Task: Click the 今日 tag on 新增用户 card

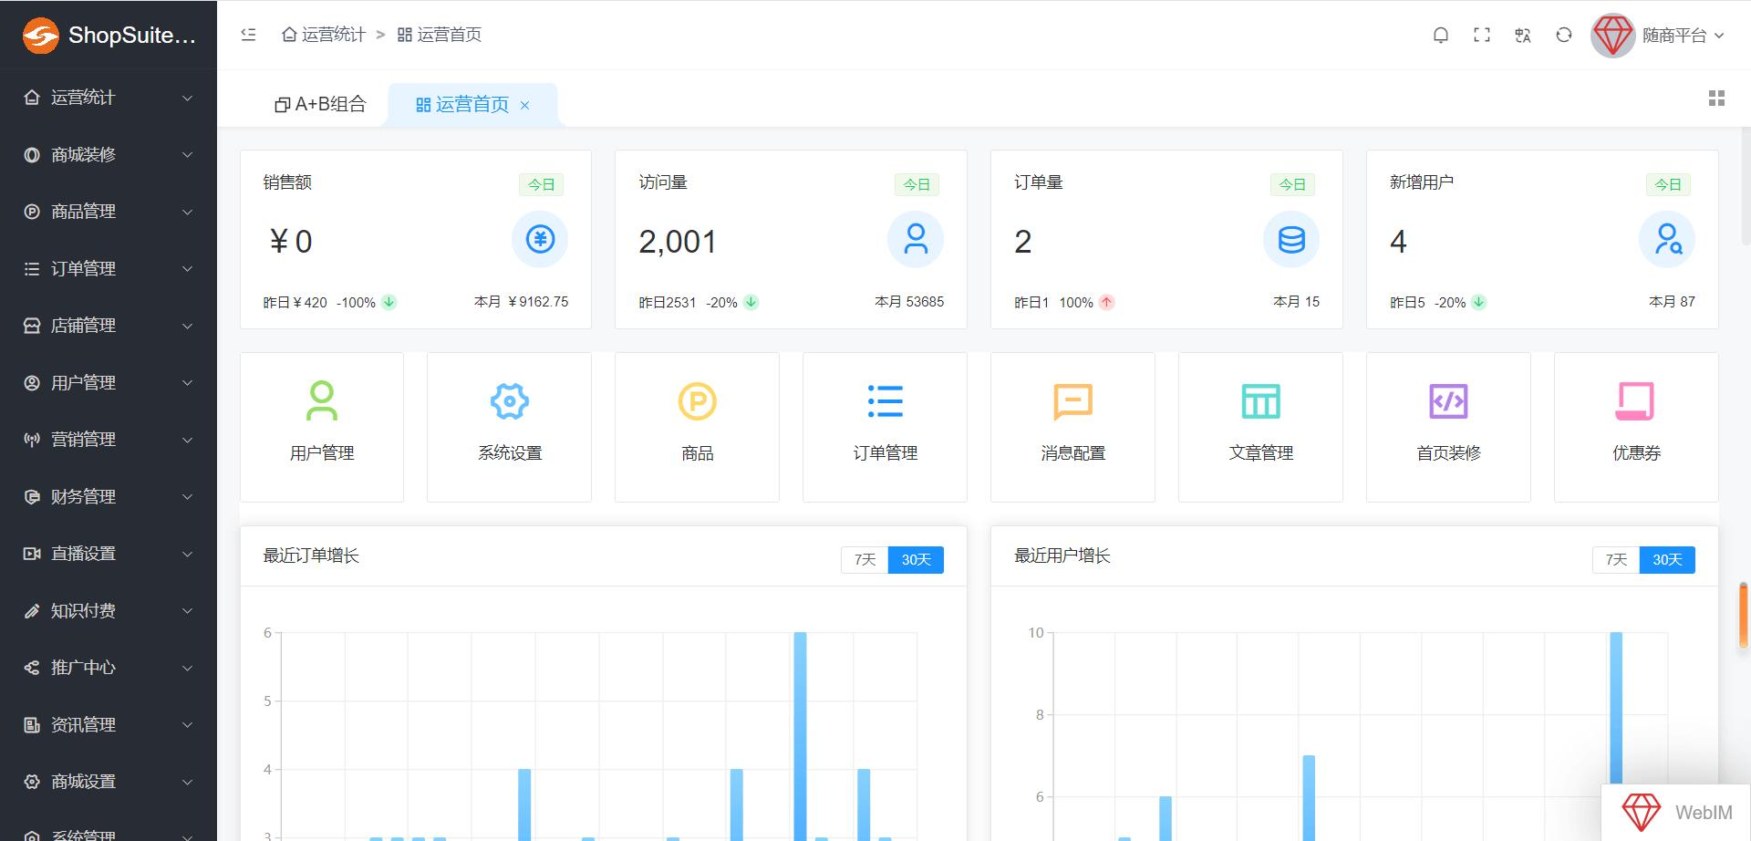Action: pos(1668,184)
